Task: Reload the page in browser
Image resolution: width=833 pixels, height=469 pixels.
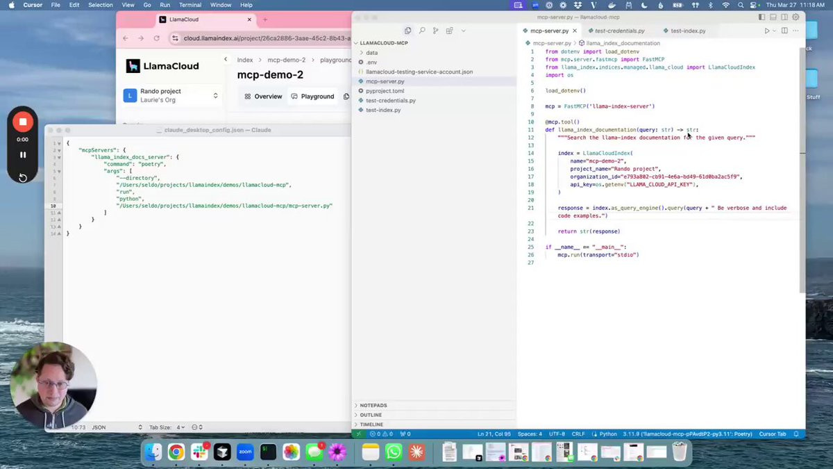Action: 157,38
